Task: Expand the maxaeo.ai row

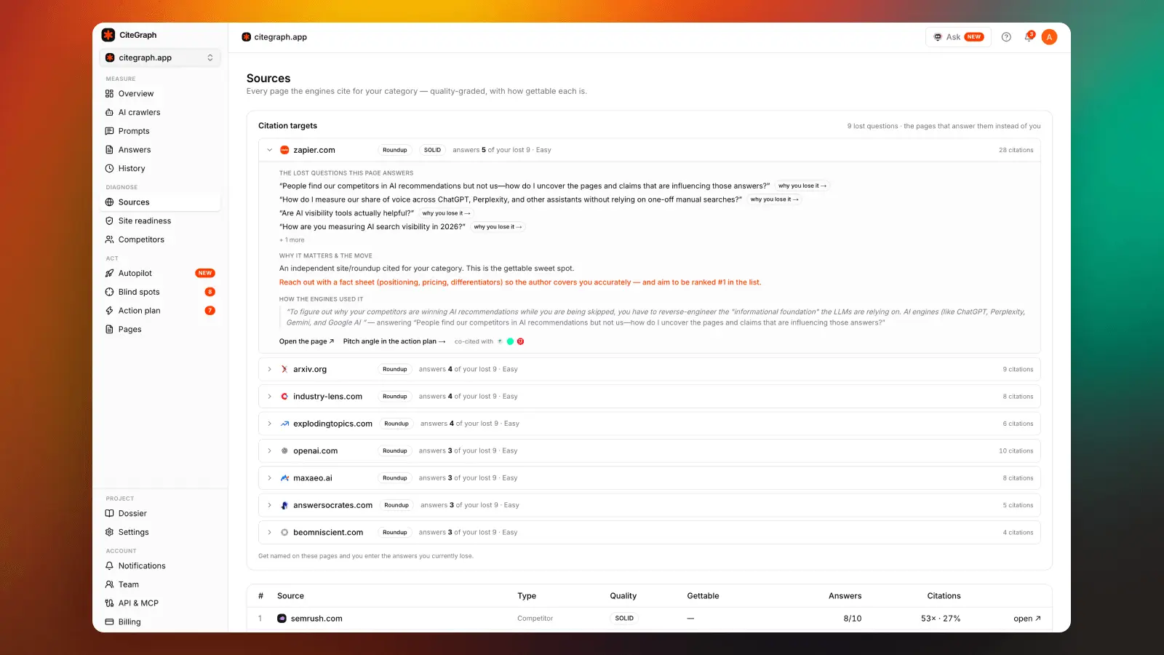Action: (269, 478)
